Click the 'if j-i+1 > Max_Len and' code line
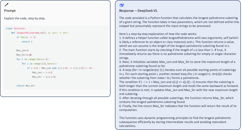Image resolution: width=242 pixels, height=130 pixels. pos(60,68)
